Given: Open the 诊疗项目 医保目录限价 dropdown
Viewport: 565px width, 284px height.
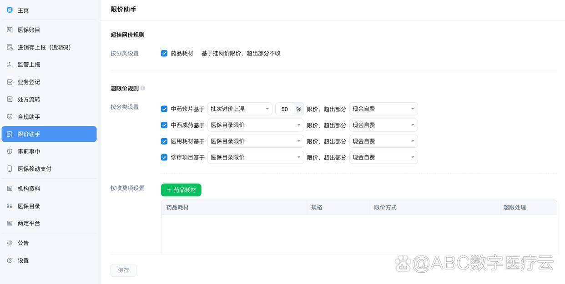Looking at the screenshot, I should click(x=256, y=157).
